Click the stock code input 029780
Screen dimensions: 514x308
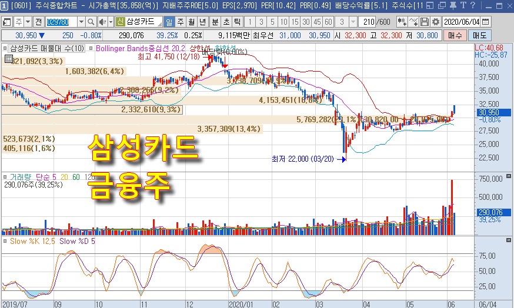[x=62, y=22]
